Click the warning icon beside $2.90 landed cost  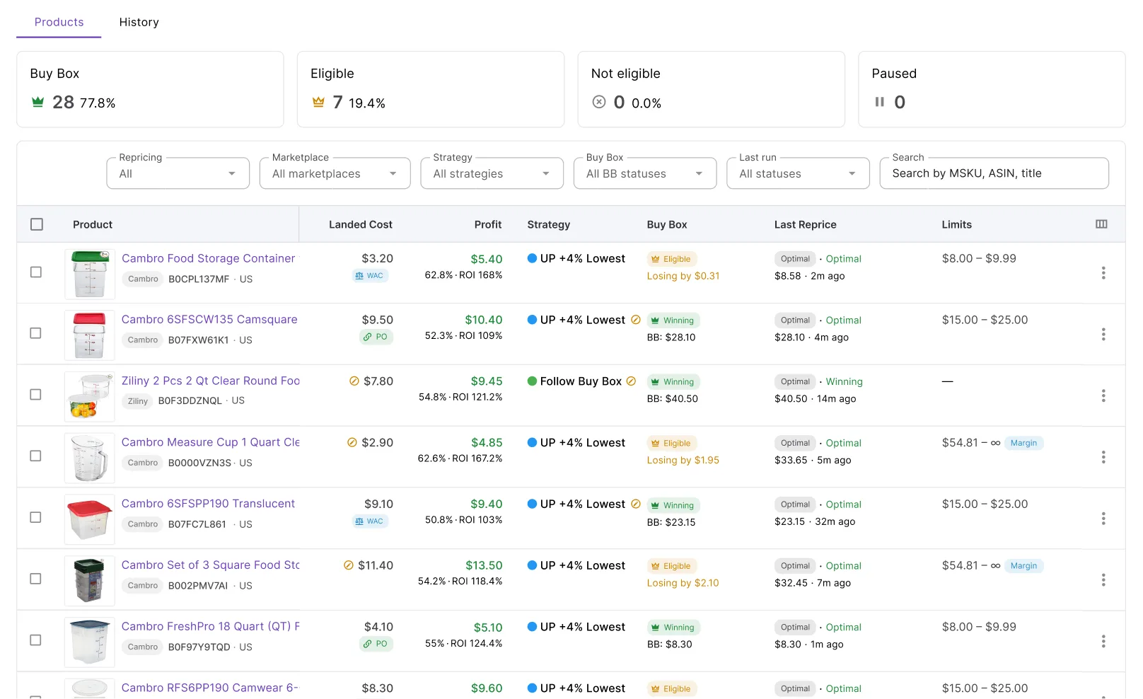[x=352, y=442]
